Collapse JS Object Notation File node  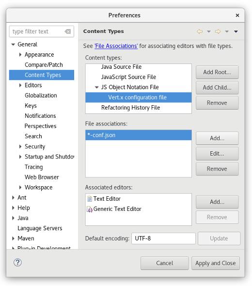(x=97, y=87)
